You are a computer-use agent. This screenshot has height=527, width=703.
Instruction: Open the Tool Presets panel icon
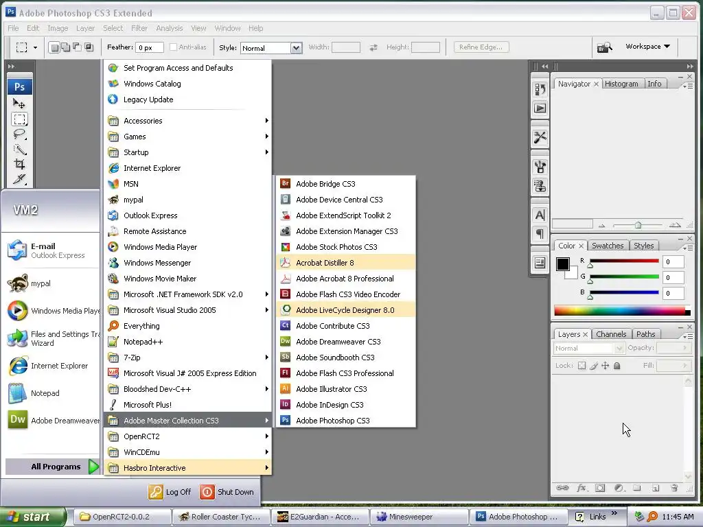click(540, 137)
